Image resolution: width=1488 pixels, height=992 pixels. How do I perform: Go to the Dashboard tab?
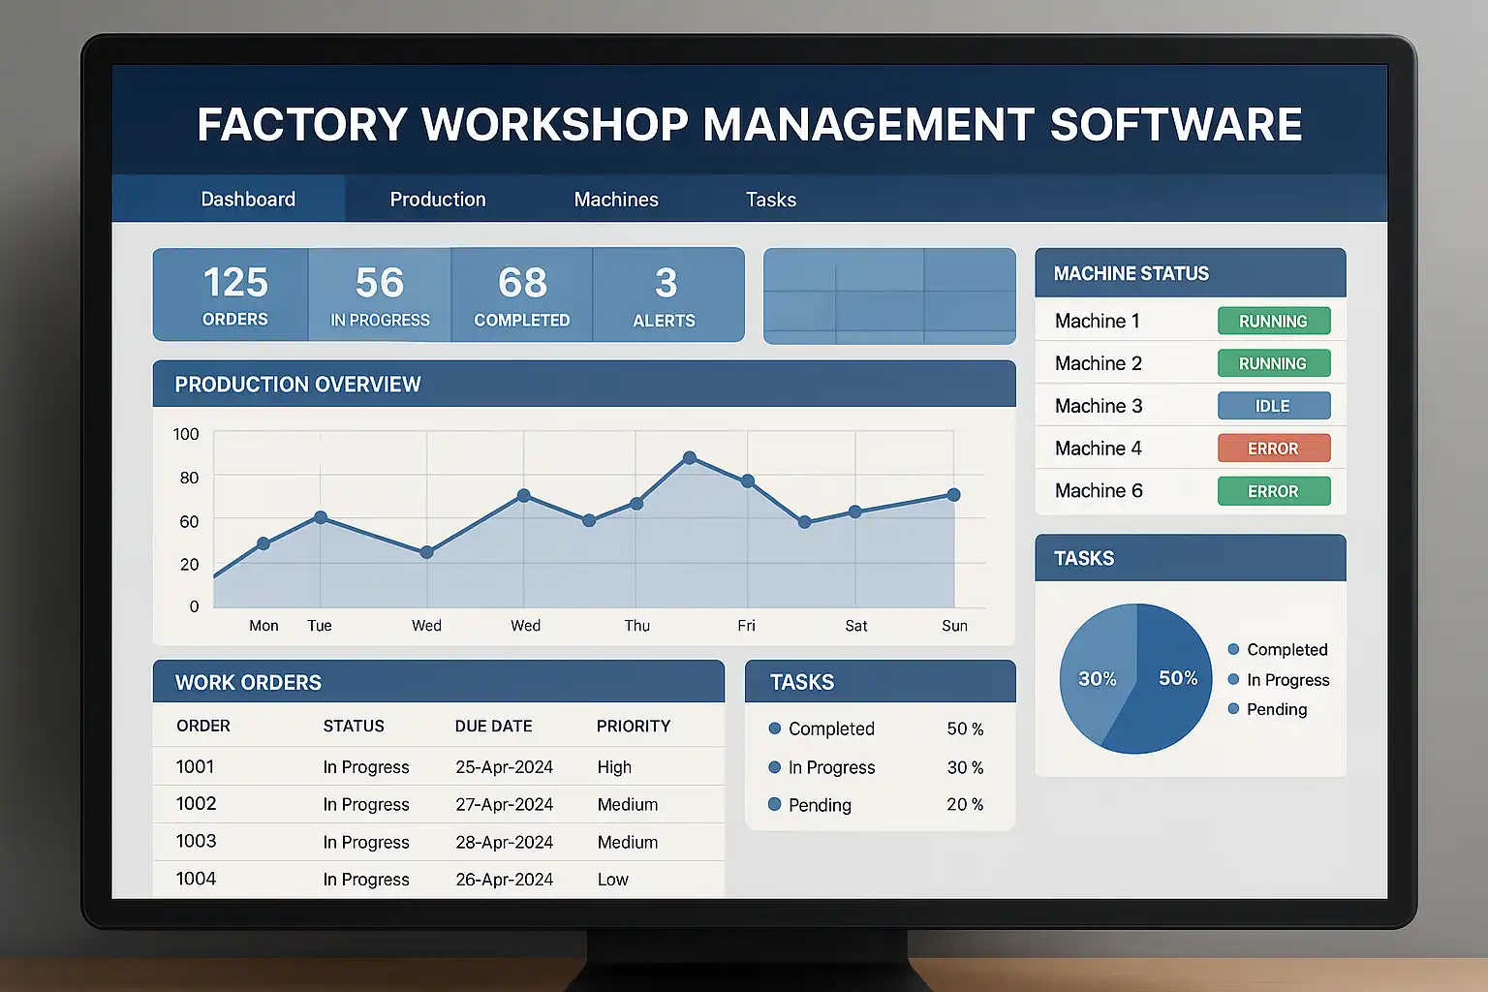point(248,200)
